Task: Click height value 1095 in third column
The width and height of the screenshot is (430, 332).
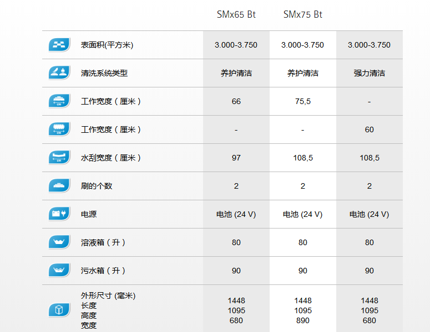Action: click(x=370, y=310)
